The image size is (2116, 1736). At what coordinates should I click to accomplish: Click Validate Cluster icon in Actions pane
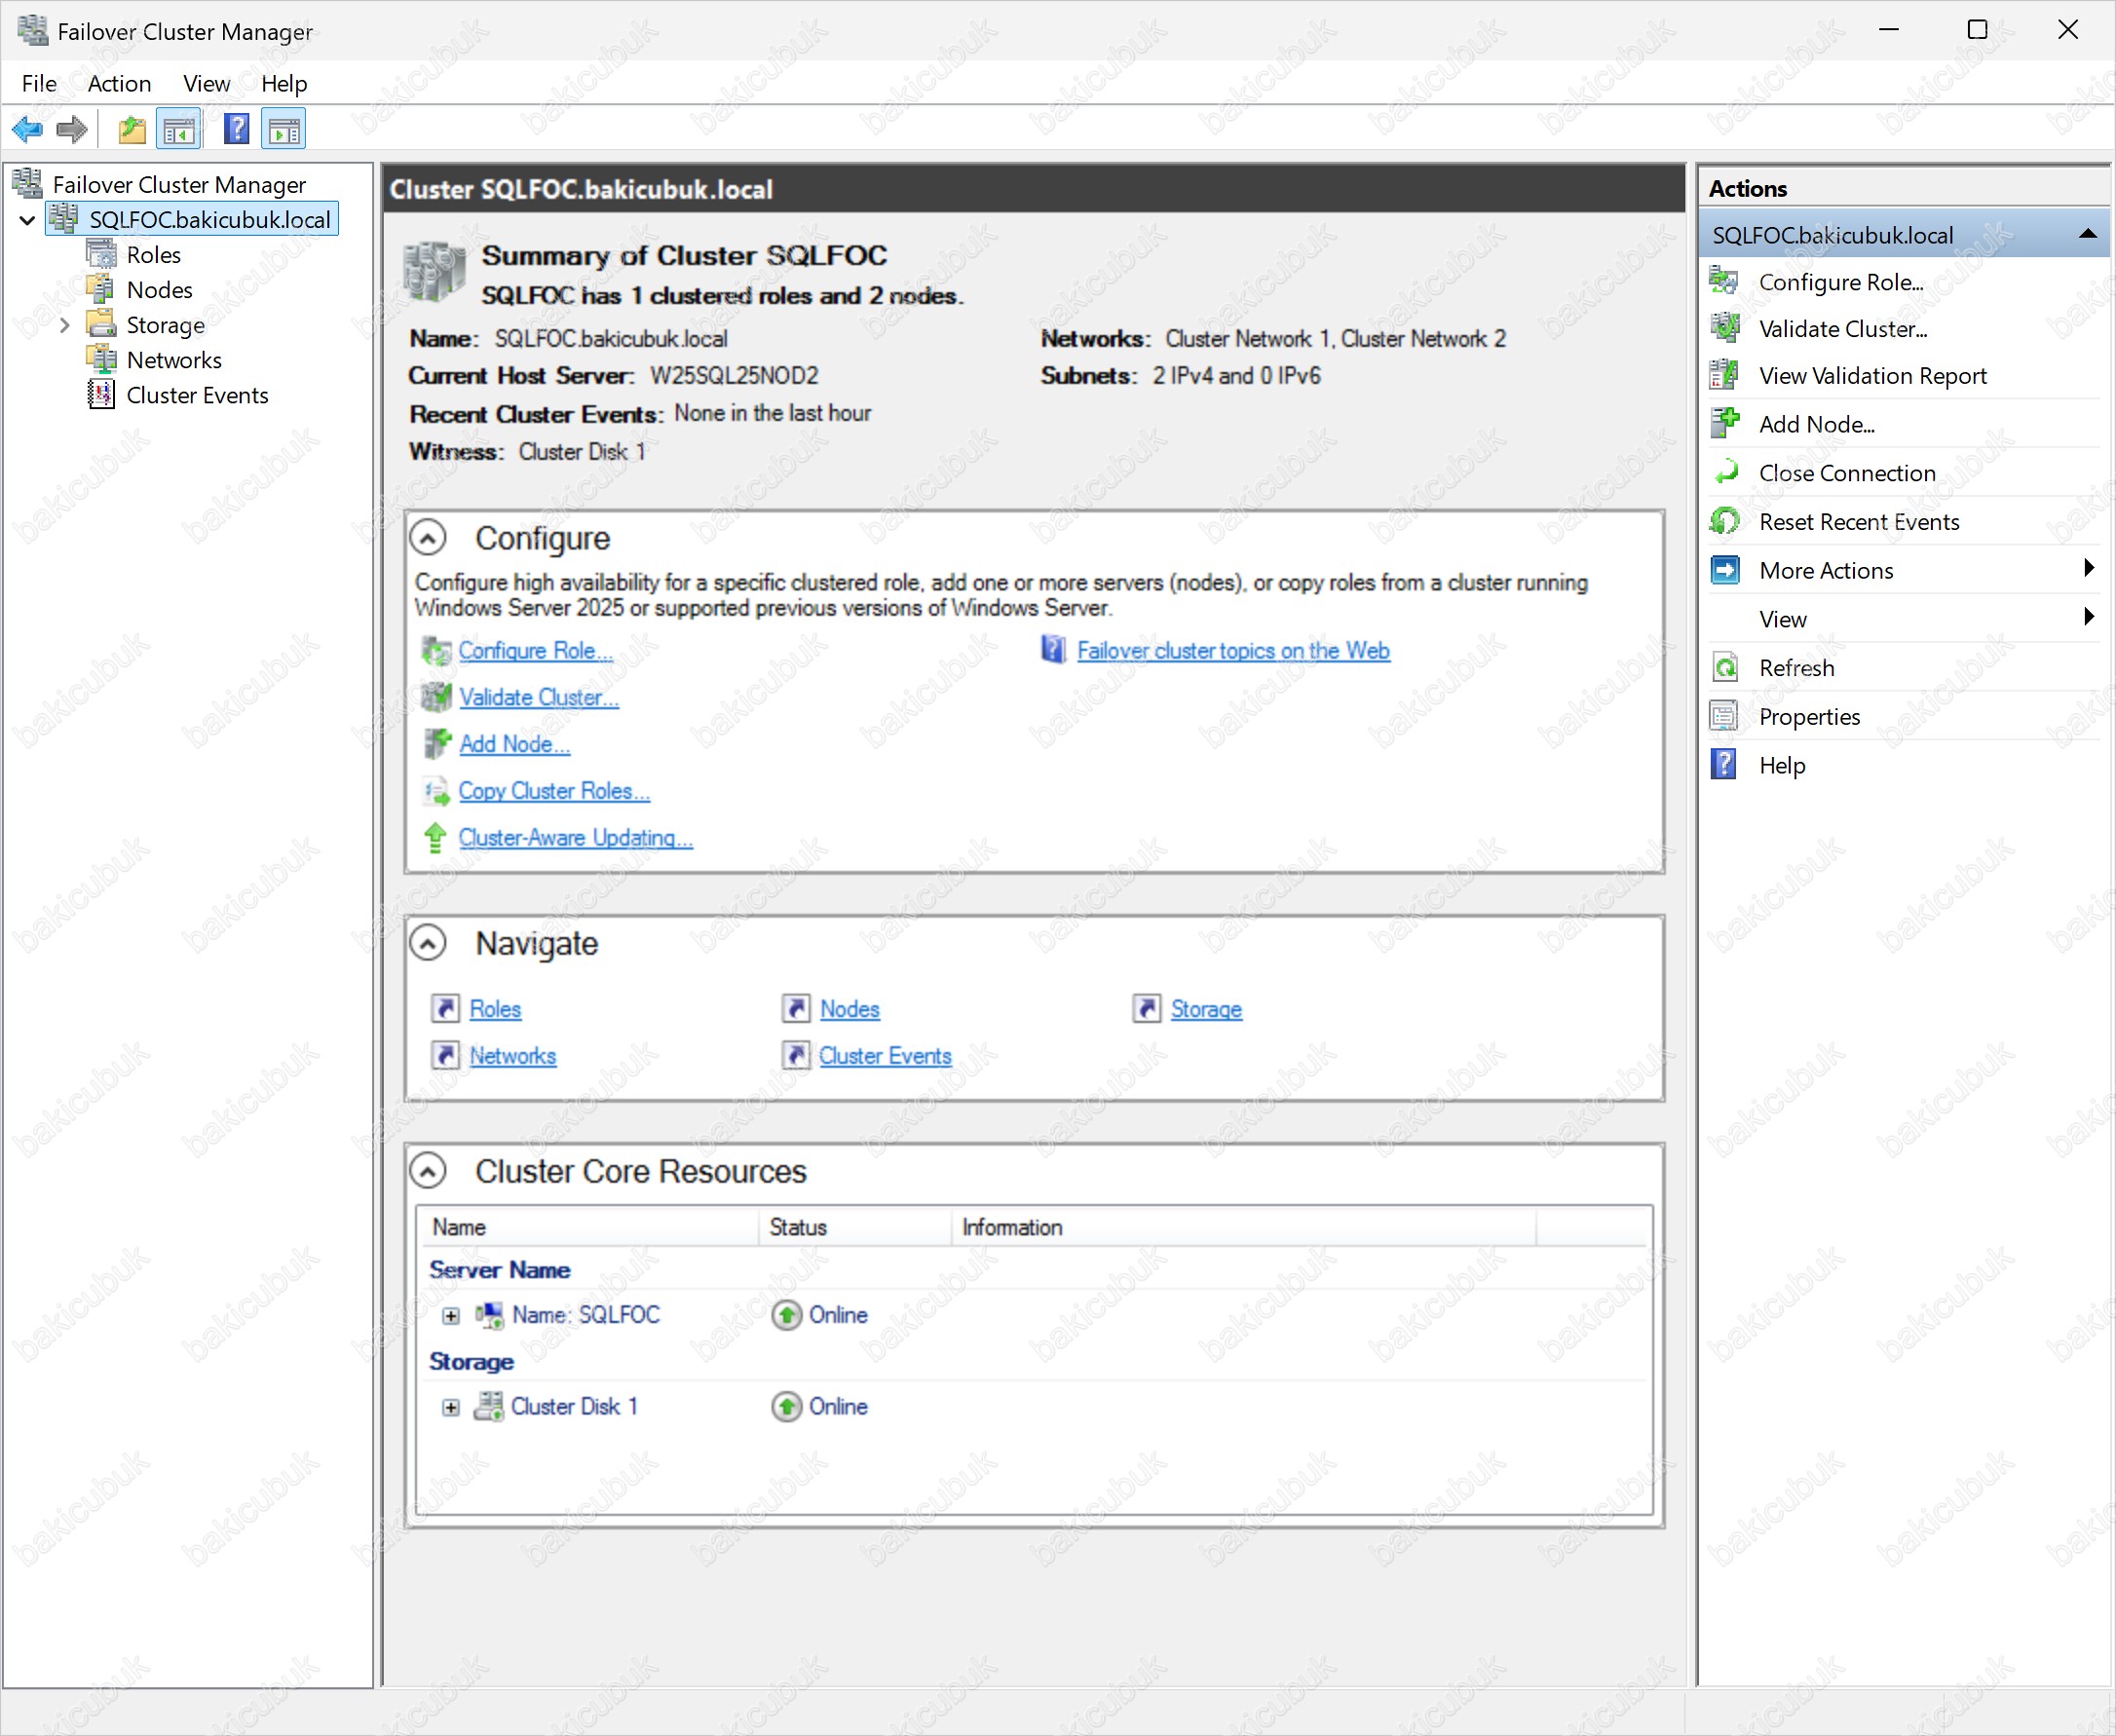click(1724, 328)
